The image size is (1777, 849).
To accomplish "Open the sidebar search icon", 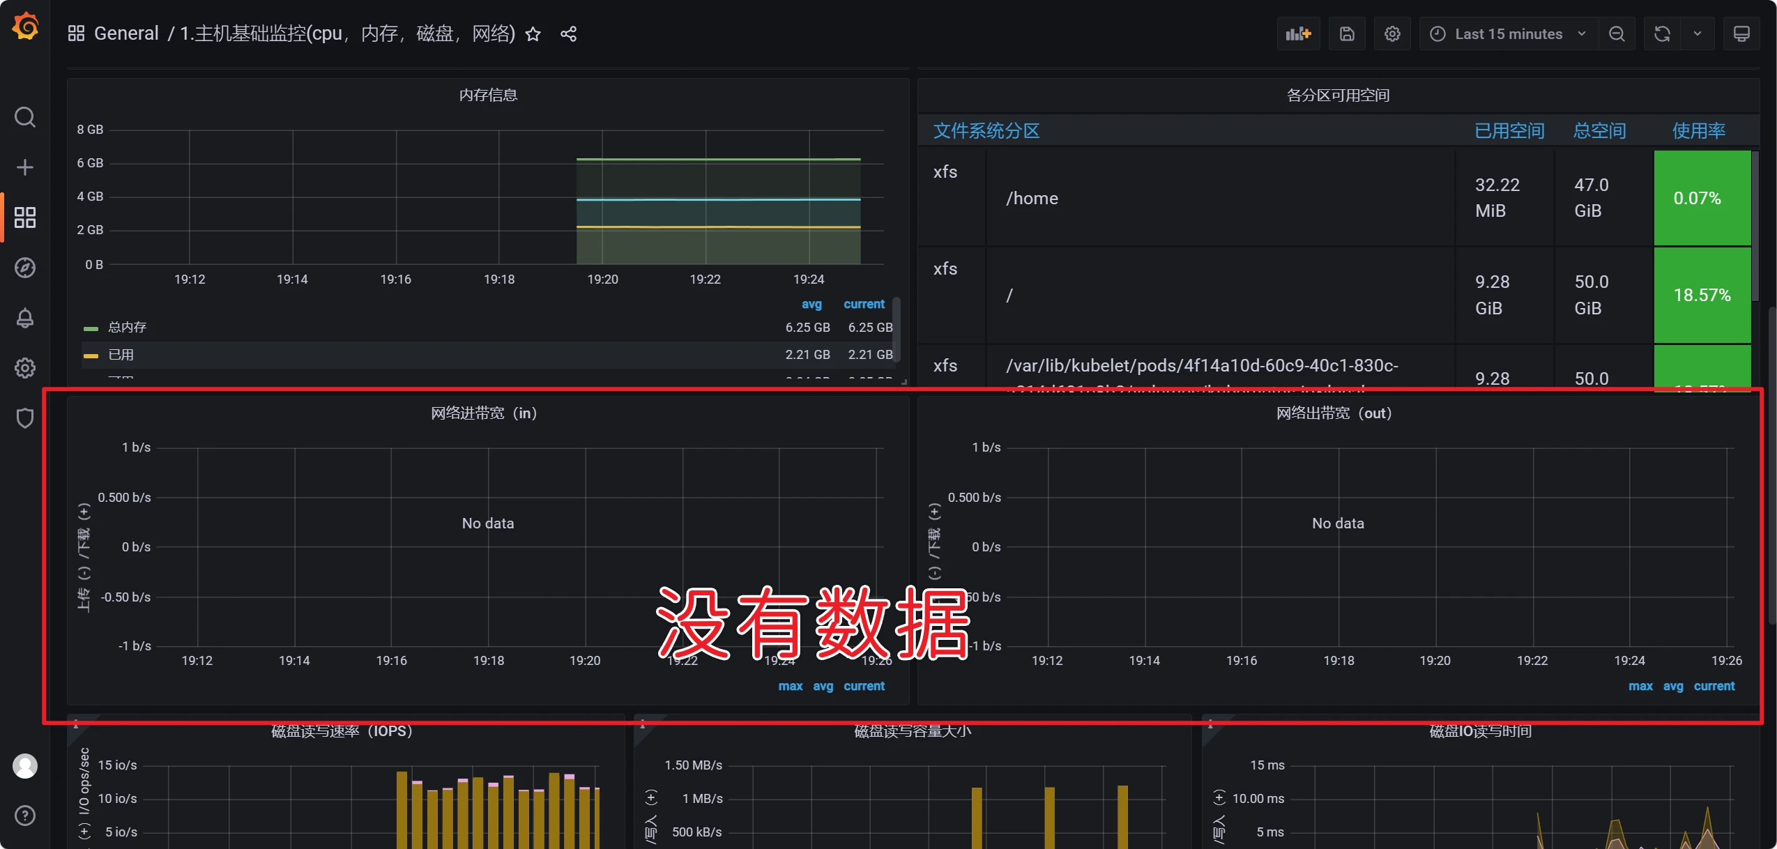I will point(25,117).
